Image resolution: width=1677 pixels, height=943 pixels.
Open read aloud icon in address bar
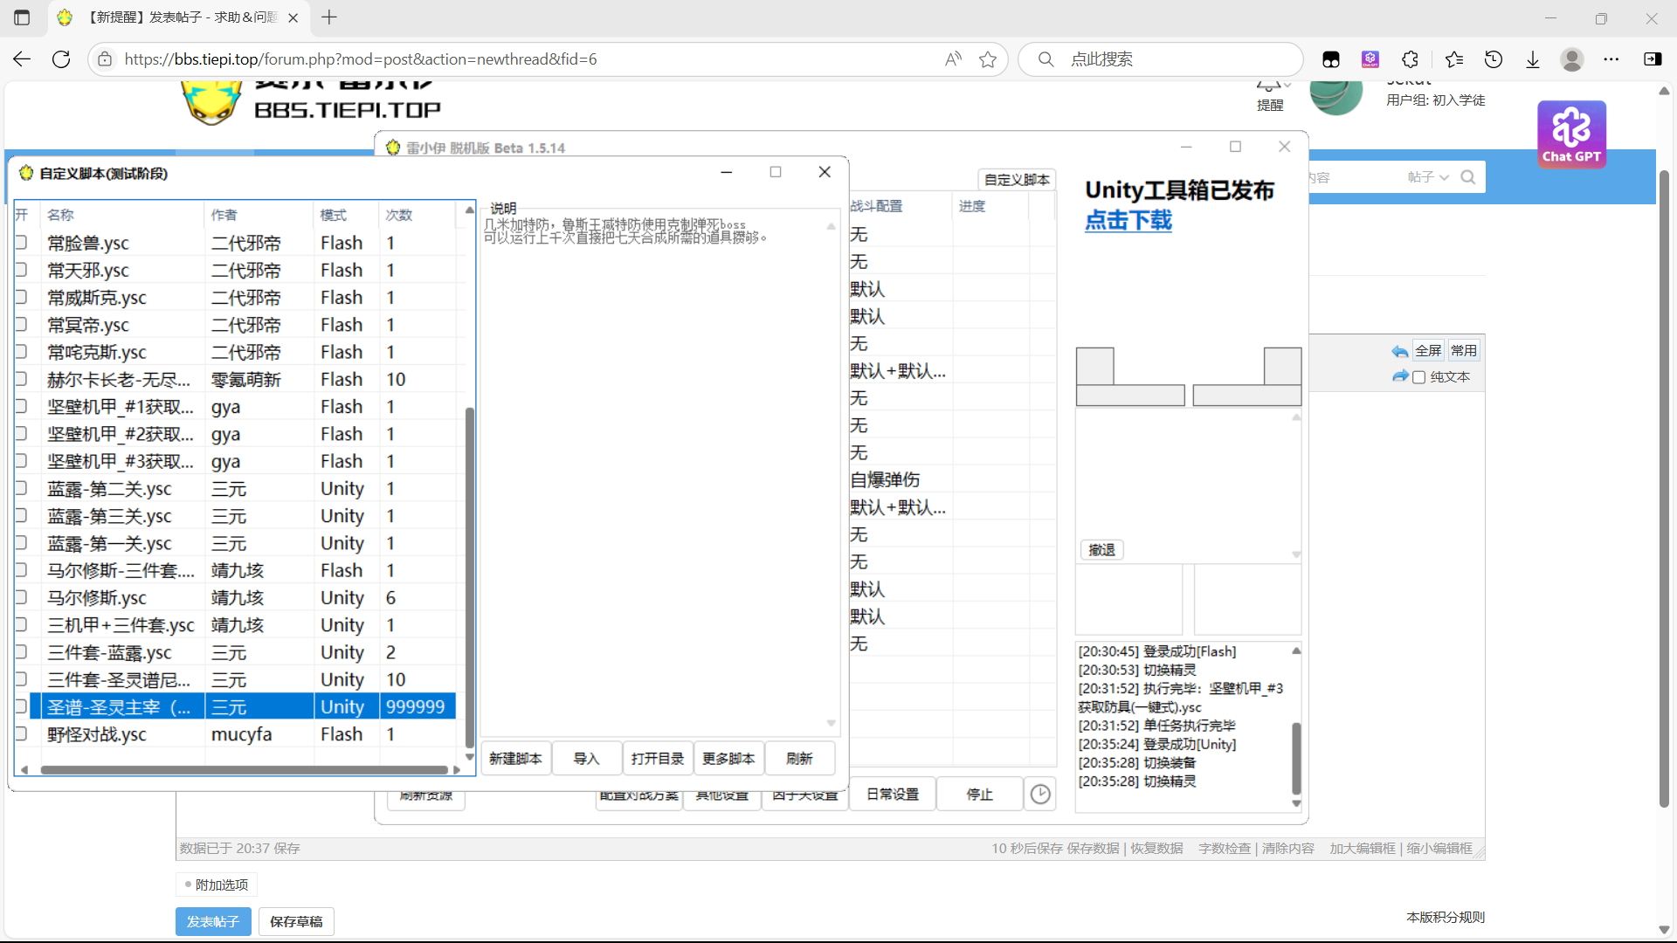tap(953, 59)
